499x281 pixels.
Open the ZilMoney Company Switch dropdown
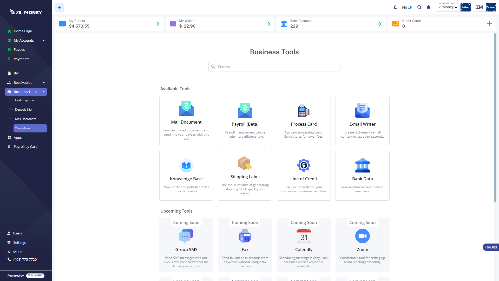448,7
